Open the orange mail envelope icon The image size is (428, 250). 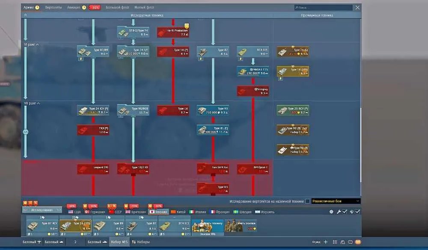point(358,242)
